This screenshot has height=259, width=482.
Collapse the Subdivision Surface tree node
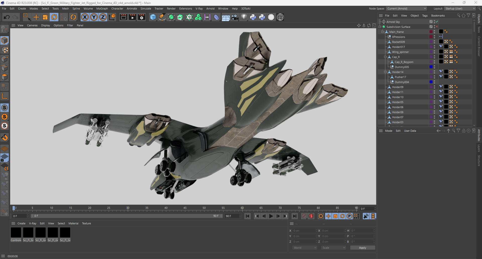click(x=380, y=27)
